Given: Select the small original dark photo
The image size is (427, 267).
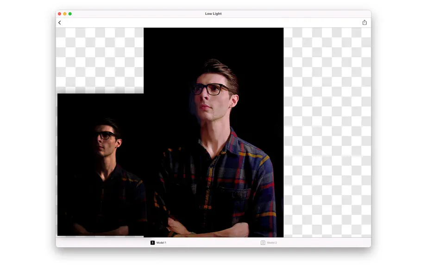Looking at the screenshot, I should (100, 165).
